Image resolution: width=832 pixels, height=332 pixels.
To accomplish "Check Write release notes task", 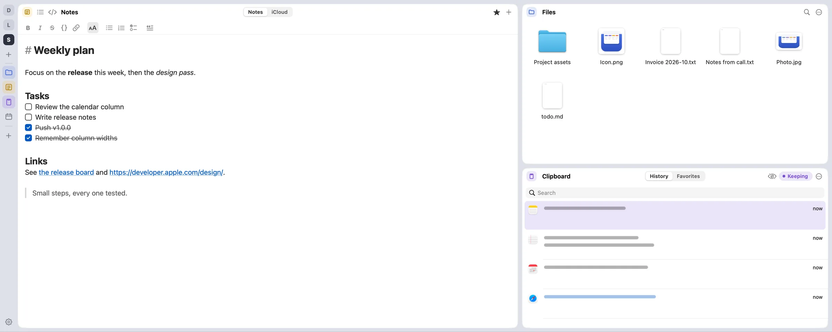I will pos(28,117).
